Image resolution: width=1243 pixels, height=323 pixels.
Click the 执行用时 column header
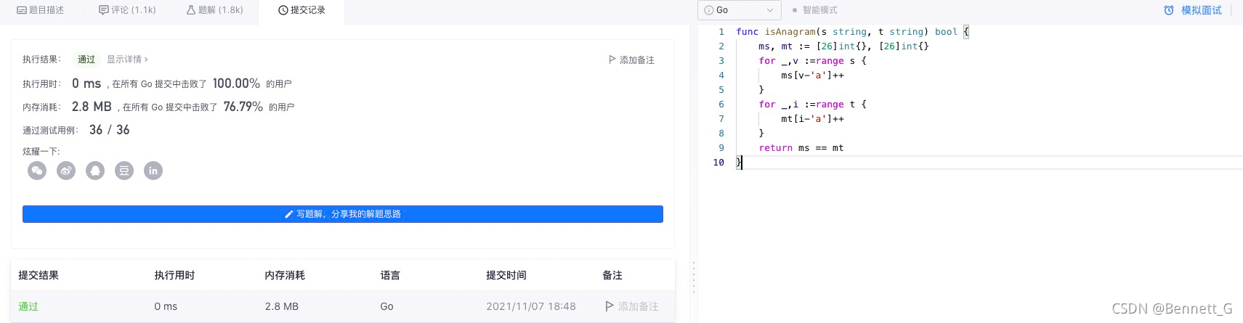click(x=174, y=275)
